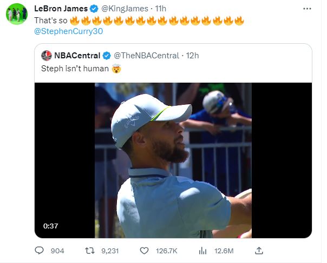The image size is (327, 263).
Task: Open the @StephenCurry30 mention link
Action: [68, 31]
